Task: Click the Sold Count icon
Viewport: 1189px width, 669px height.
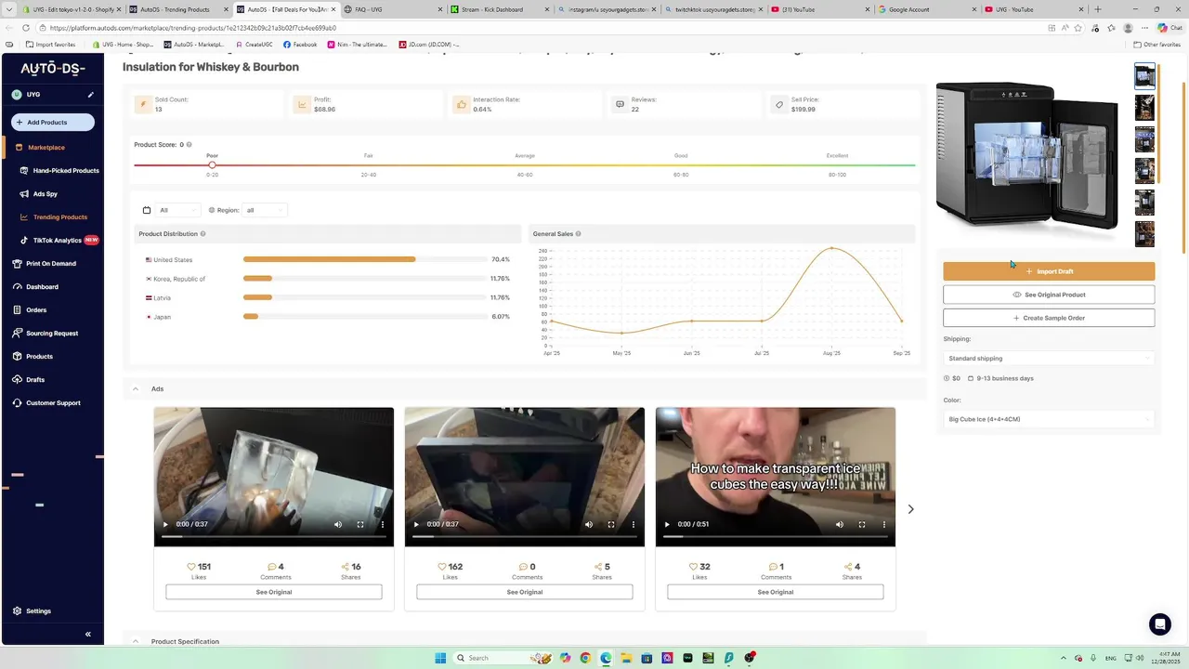Action: 143,105
